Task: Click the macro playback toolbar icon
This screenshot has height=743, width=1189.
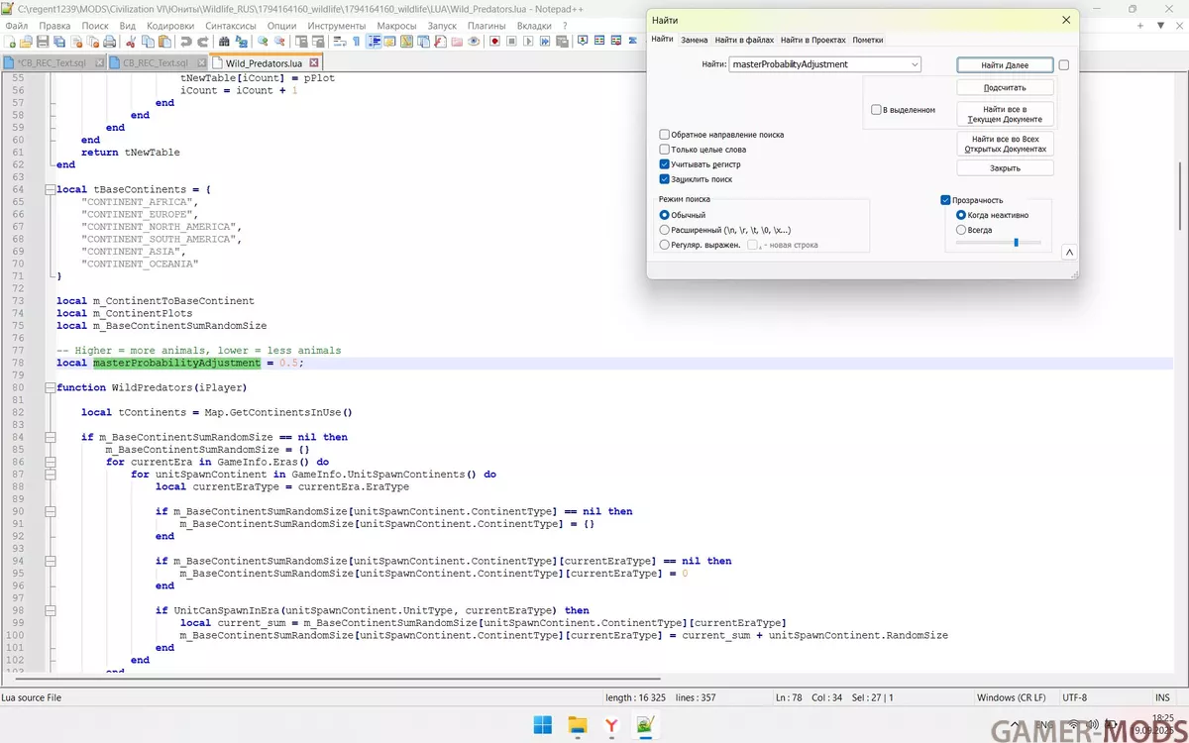Action: click(529, 42)
